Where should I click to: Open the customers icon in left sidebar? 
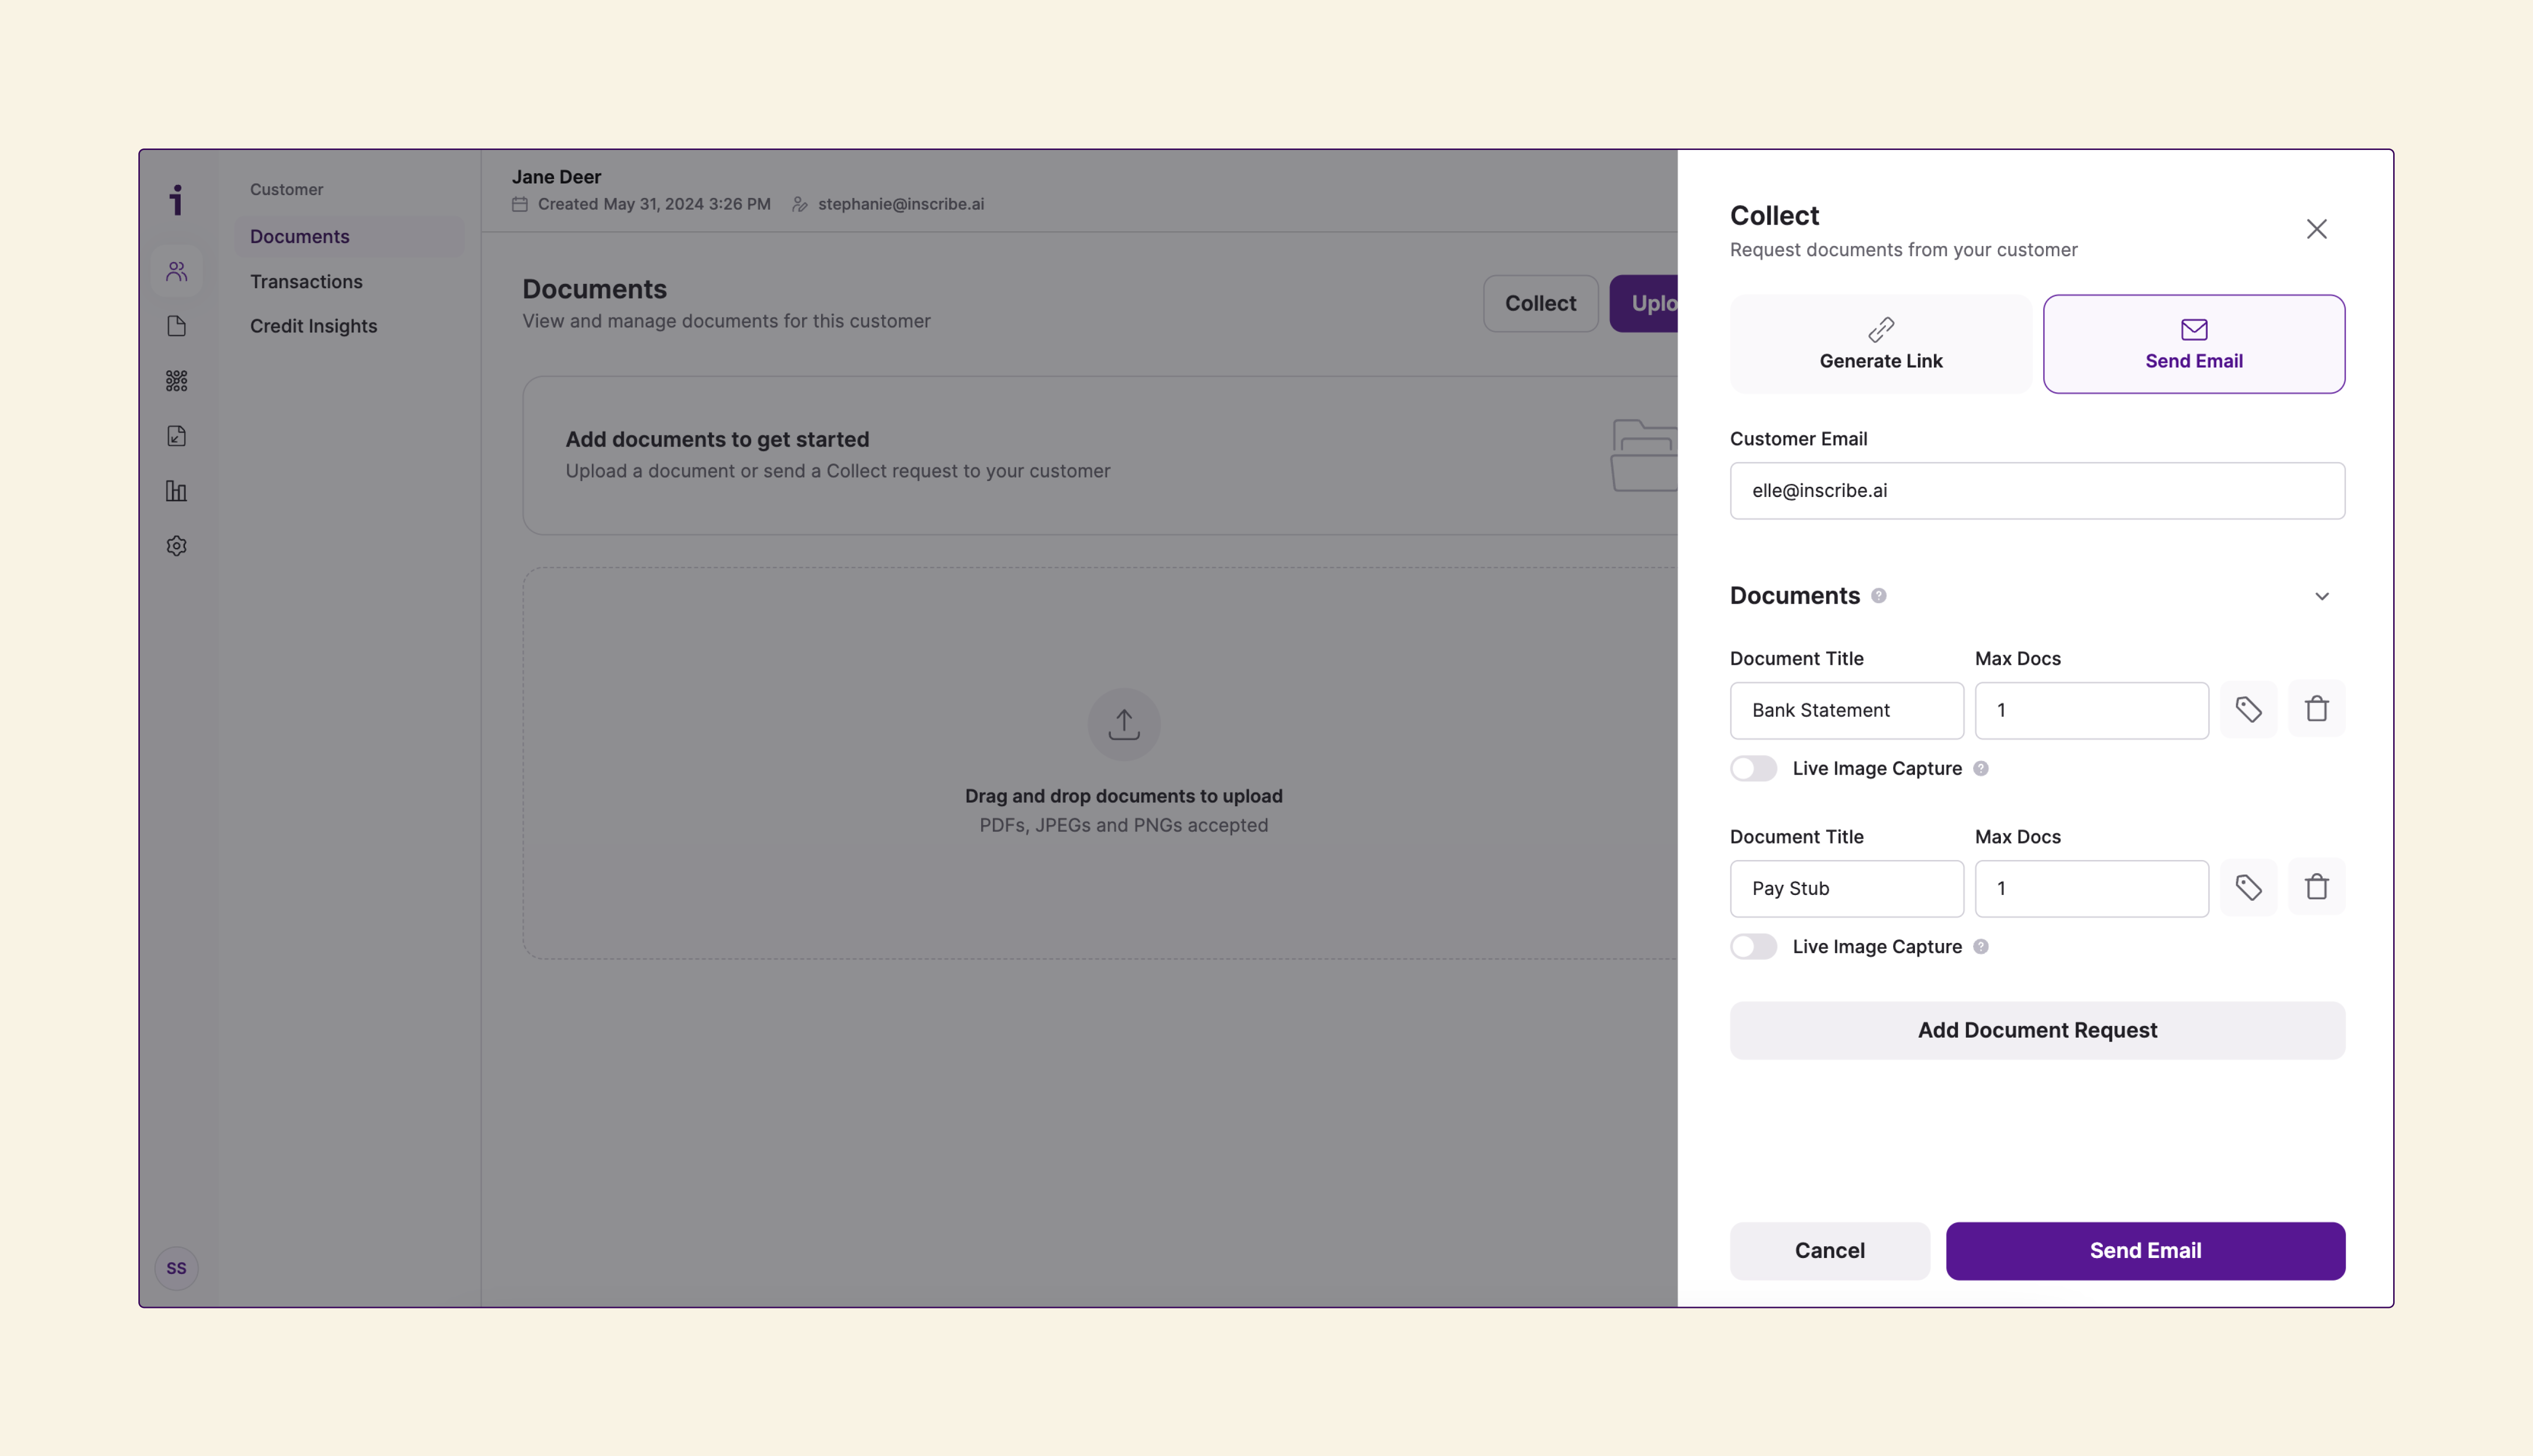pos(177,271)
